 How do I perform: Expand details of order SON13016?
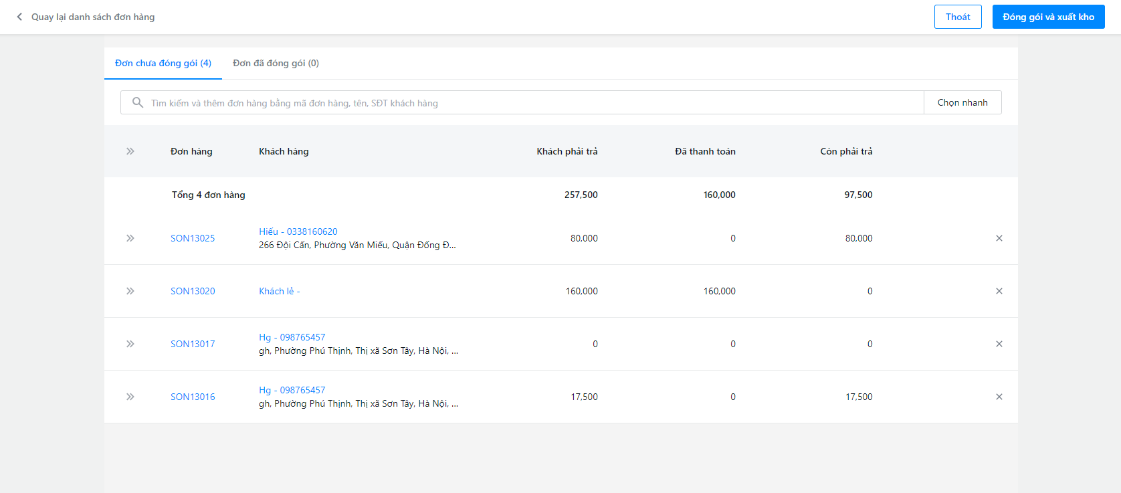tap(130, 397)
